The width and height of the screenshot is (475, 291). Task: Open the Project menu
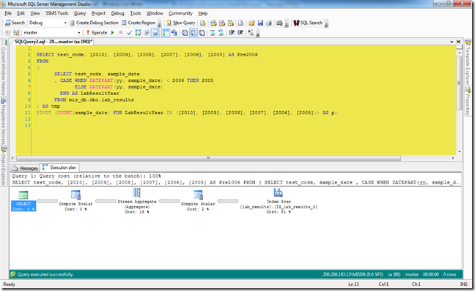[x=99, y=13]
